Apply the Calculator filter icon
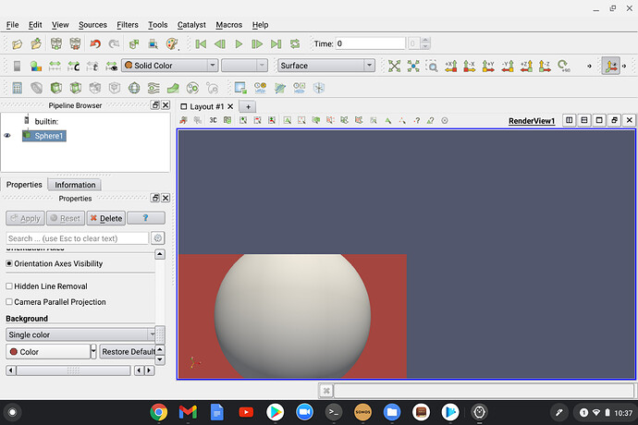 pos(17,88)
